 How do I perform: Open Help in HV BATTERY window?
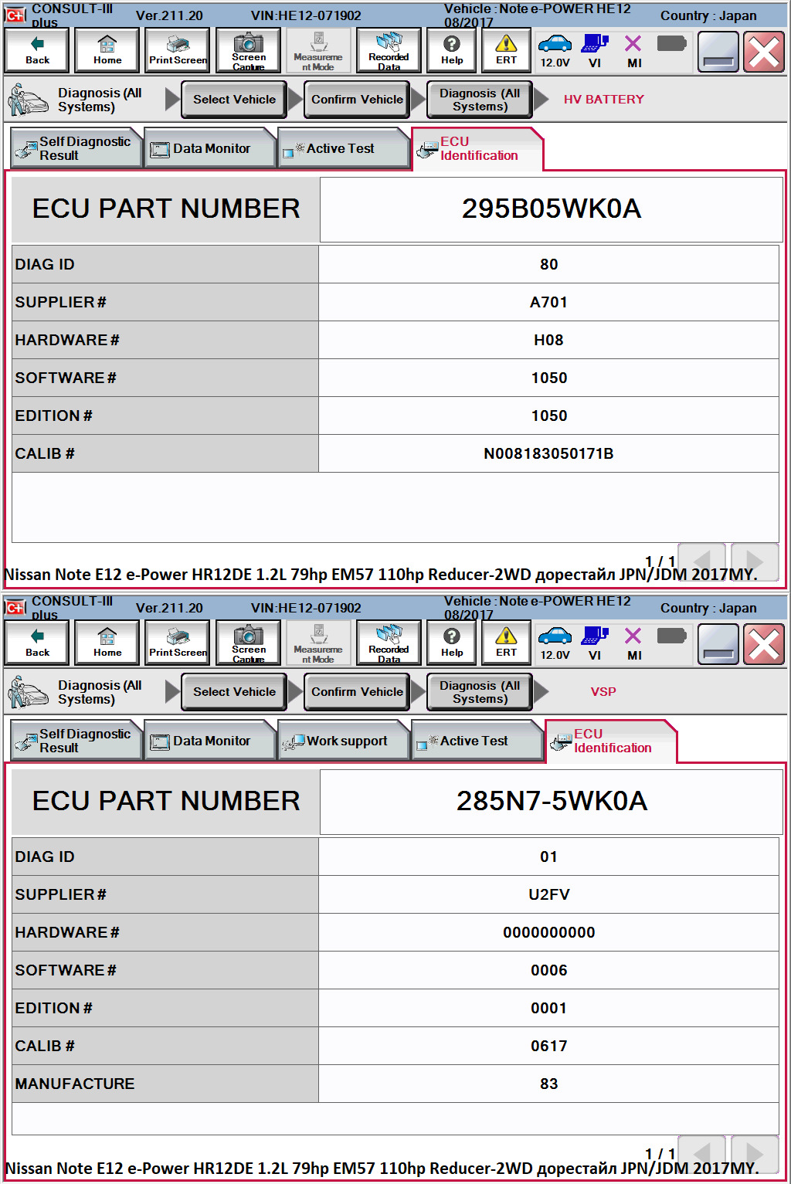tap(452, 50)
